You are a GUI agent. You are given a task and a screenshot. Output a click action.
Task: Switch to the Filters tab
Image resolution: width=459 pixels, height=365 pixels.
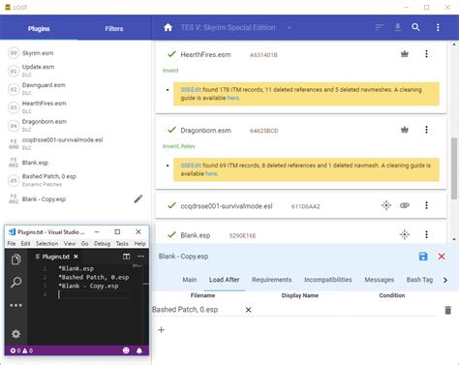(114, 29)
